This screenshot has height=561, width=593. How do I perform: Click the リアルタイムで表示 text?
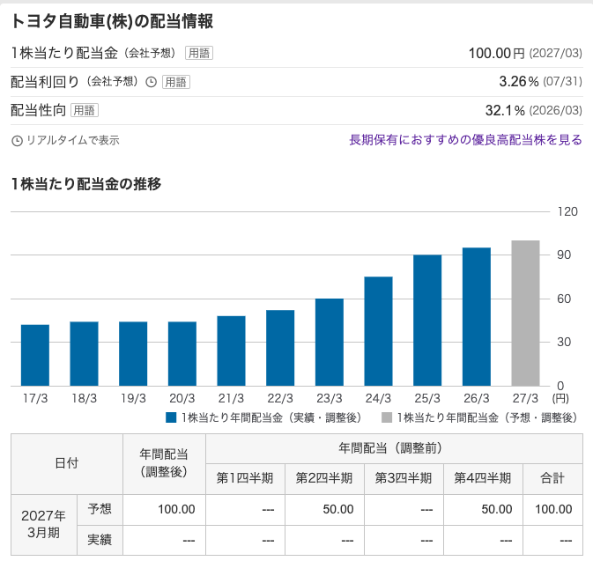72,140
